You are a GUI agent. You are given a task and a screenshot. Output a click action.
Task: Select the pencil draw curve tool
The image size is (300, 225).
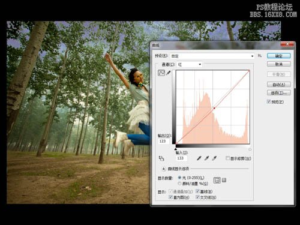pyautogui.click(x=169, y=73)
